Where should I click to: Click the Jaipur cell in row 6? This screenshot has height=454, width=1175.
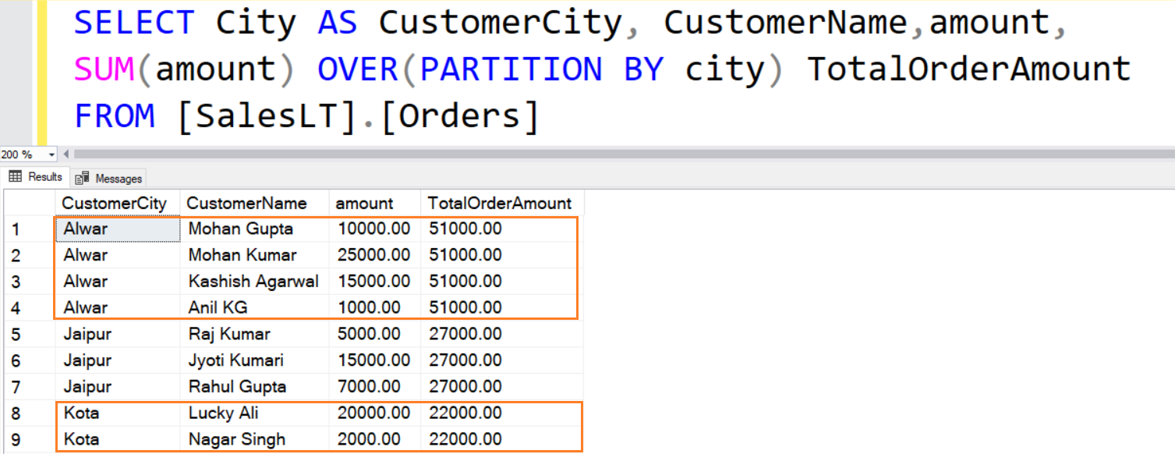pos(118,360)
